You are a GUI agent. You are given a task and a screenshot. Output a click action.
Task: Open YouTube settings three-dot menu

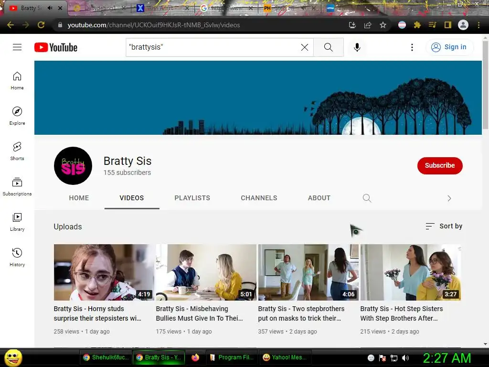point(412,47)
